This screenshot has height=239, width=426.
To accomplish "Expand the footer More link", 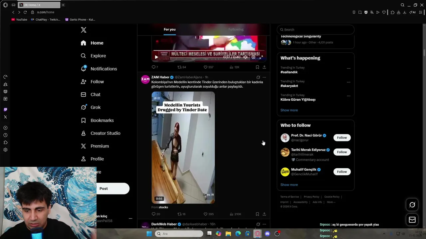I will 331,202.
